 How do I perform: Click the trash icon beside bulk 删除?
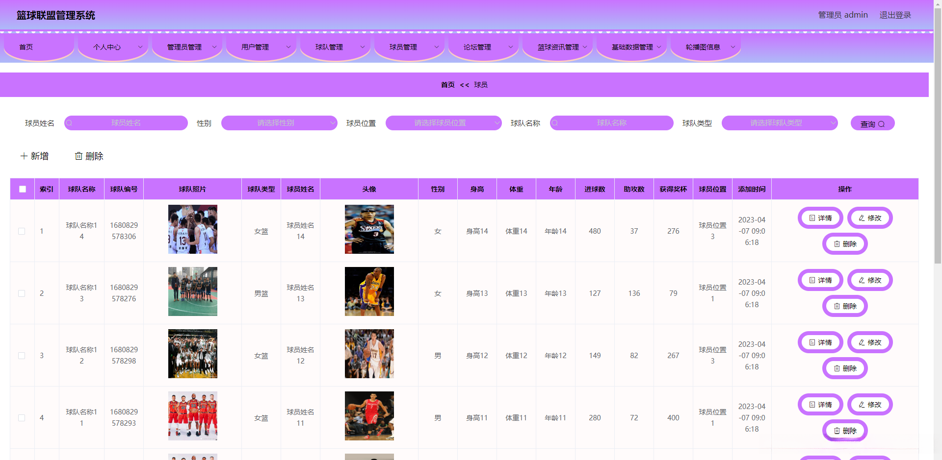78,156
